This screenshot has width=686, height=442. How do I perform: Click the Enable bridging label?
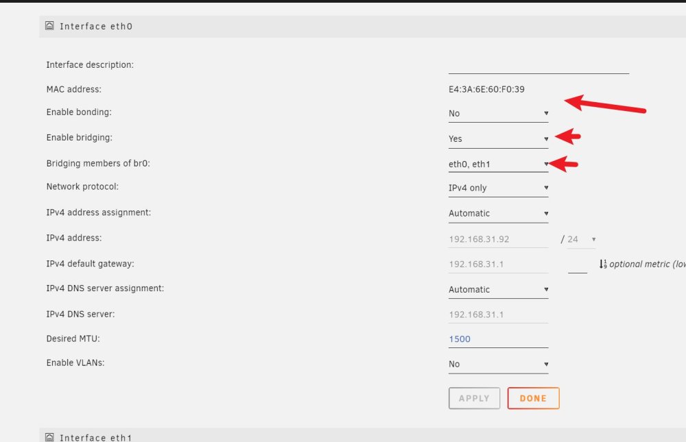click(80, 137)
